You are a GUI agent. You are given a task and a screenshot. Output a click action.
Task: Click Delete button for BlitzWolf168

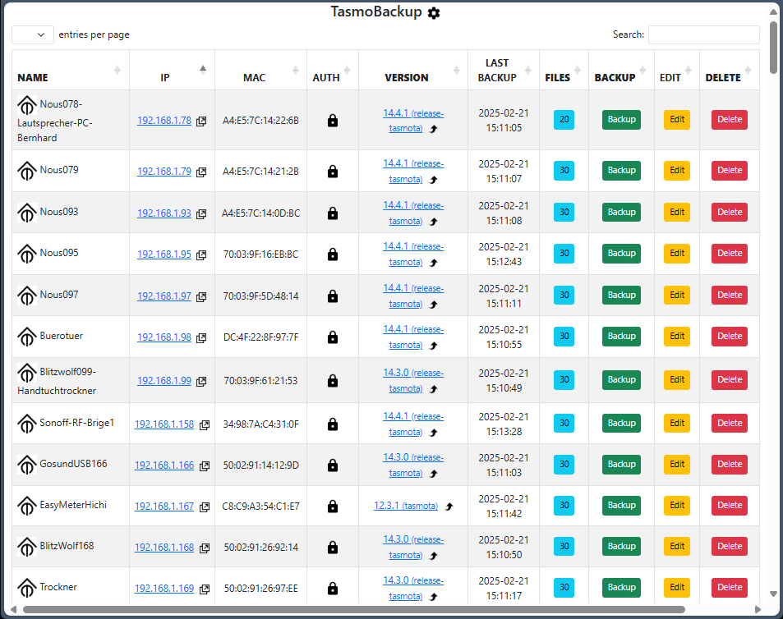[729, 547]
